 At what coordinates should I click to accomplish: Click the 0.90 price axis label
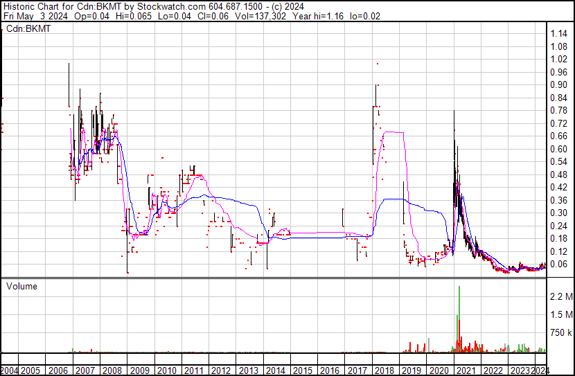[x=559, y=85]
